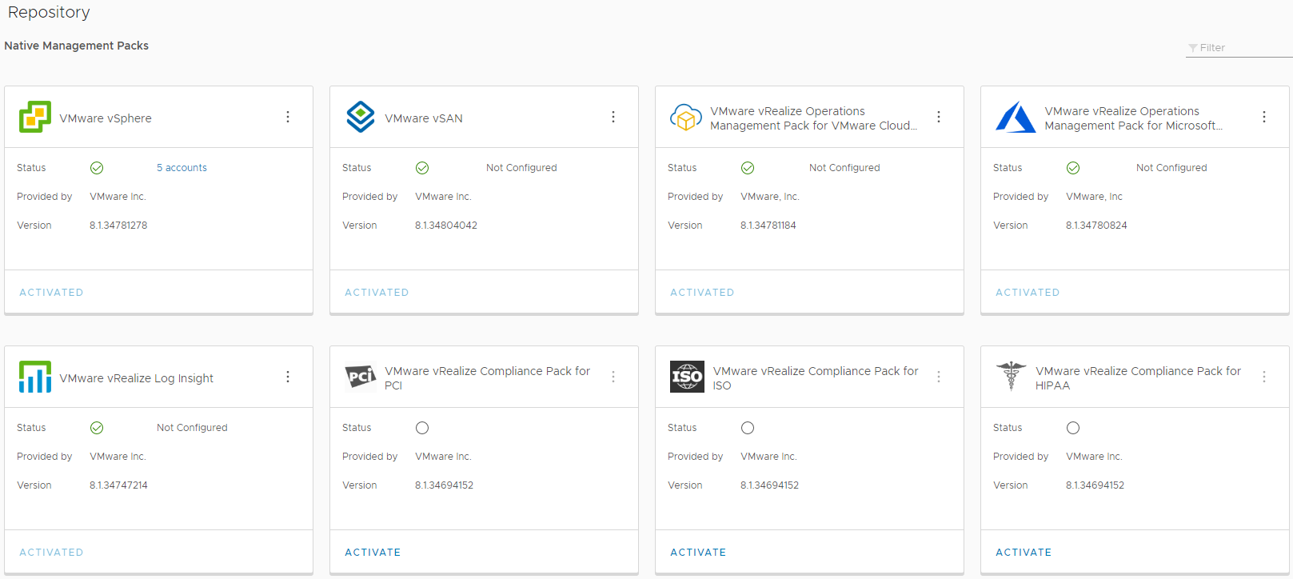This screenshot has width=1293, height=579.
Task: Click ACTIVATED on the Microsoft pack card
Action: 1028,293
